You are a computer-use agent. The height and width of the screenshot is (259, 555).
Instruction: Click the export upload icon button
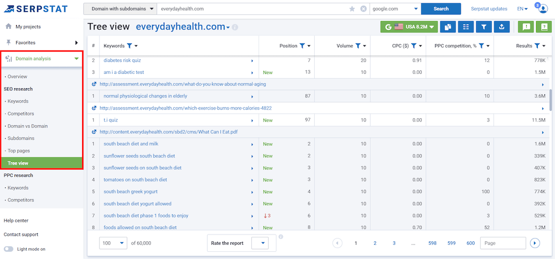[x=502, y=27]
